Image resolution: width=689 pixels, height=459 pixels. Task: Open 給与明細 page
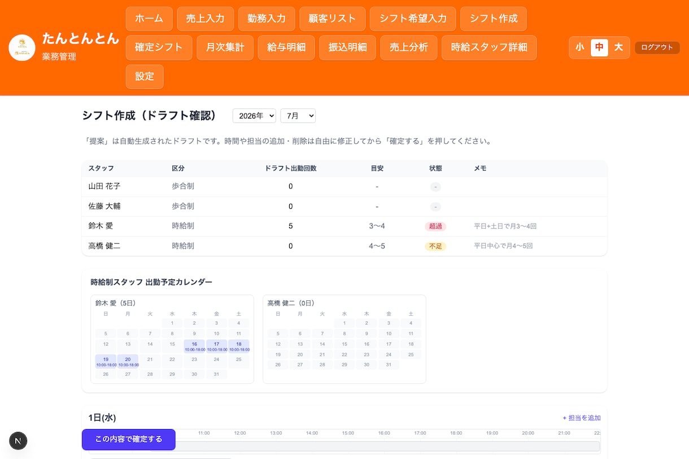pyautogui.click(x=286, y=47)
